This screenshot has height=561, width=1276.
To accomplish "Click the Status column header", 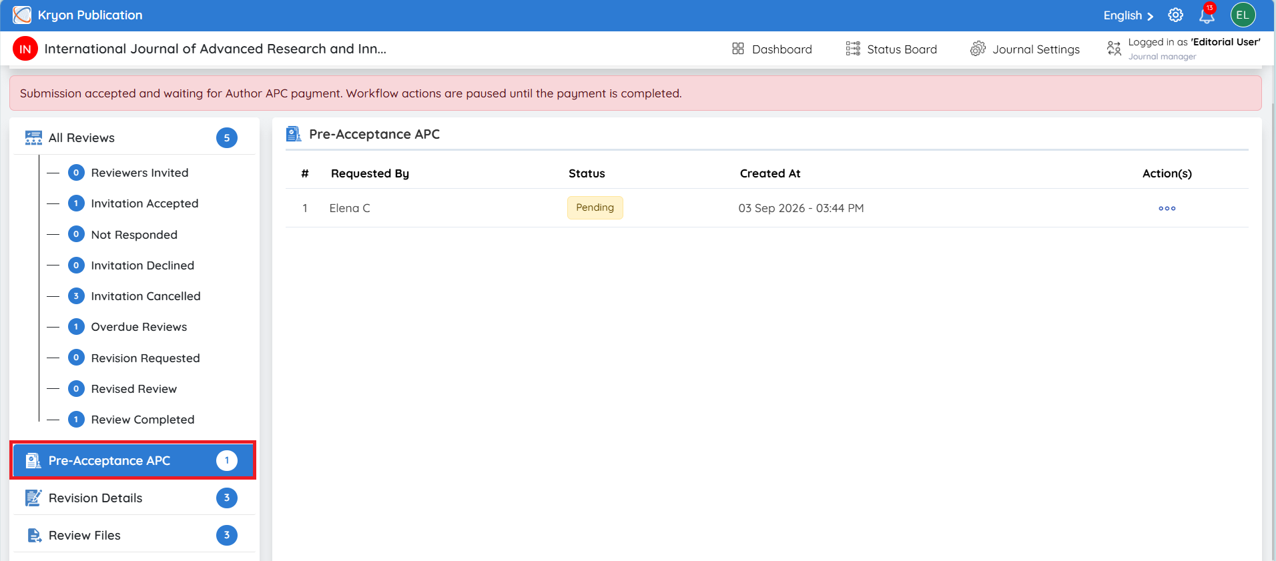I will click(x=587, y=173).
